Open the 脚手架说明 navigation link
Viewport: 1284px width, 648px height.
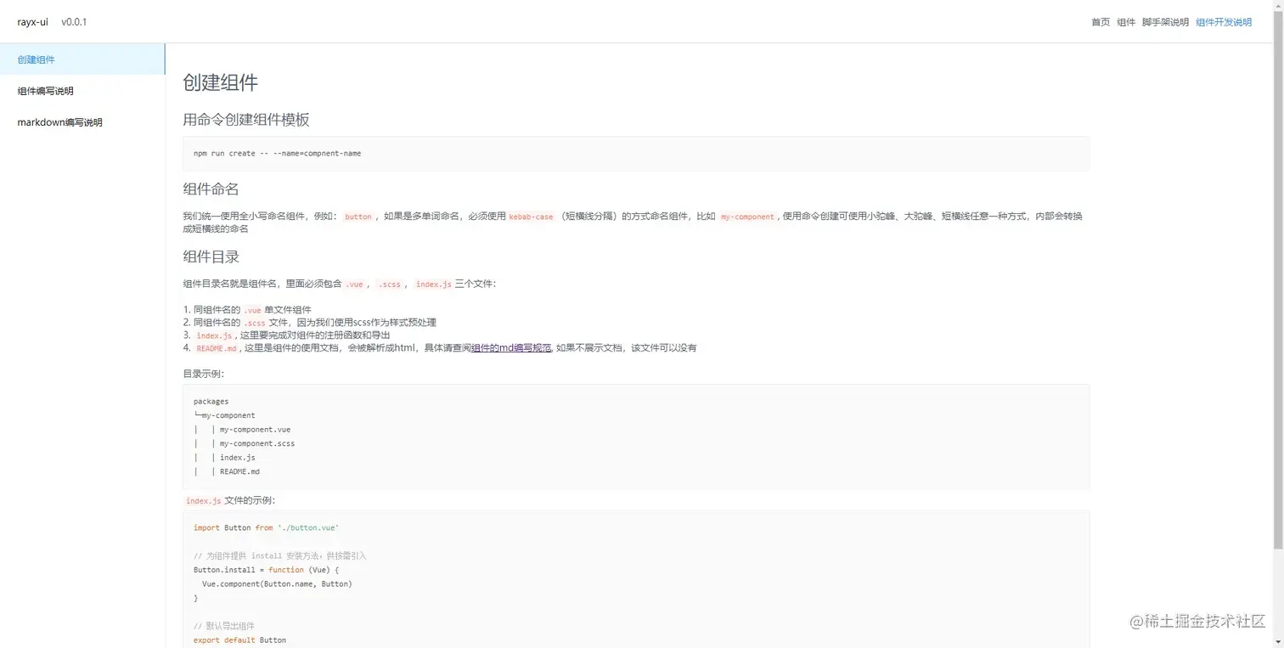coord(1165,22)
